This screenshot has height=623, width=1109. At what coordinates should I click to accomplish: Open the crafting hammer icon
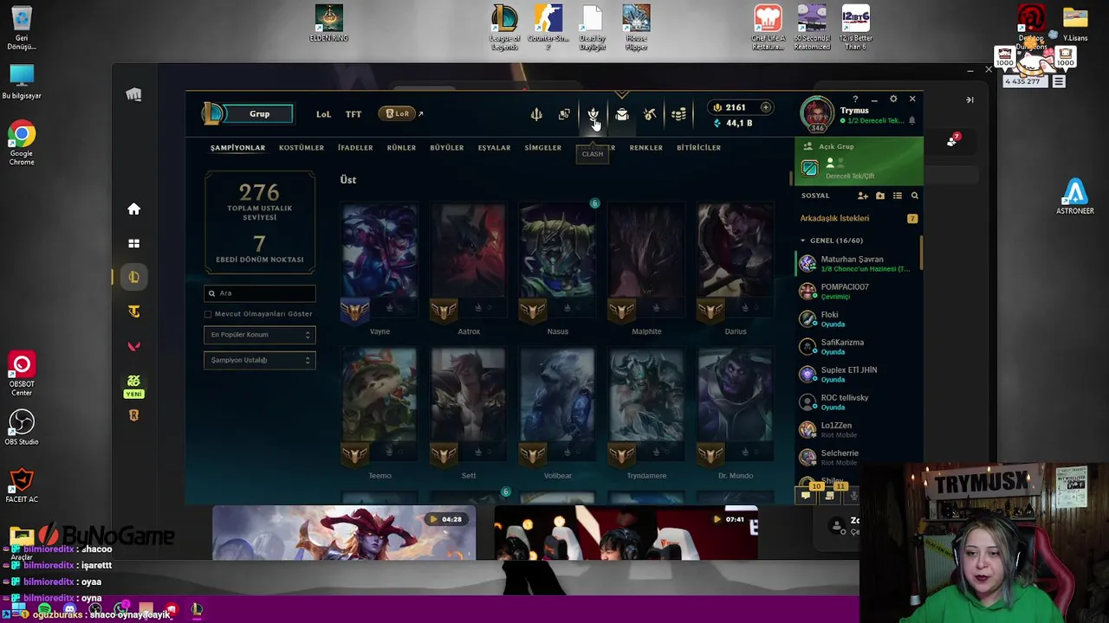pos(650,114)
